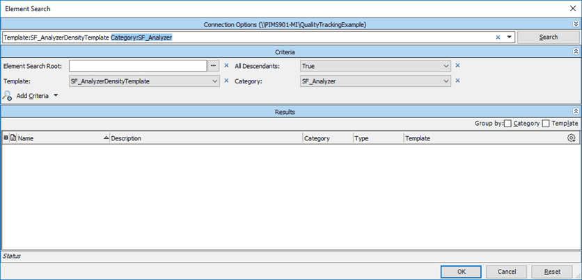This screenshot has width=582, height=280.
Task: Open the All Descendants dropdown
Action: 375,66
